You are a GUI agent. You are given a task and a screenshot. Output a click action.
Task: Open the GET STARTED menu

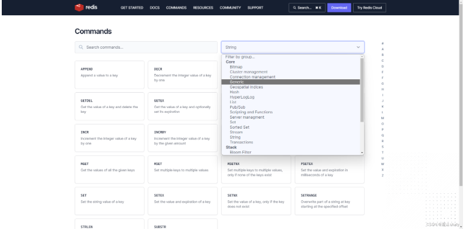[x=132, y=8]
